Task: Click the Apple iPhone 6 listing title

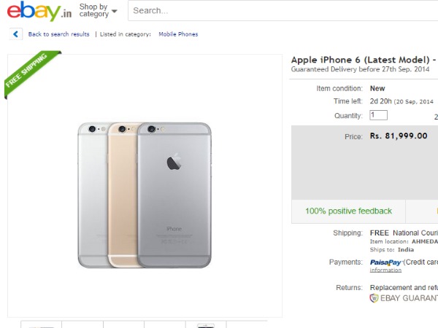Action: pos(363,59)
